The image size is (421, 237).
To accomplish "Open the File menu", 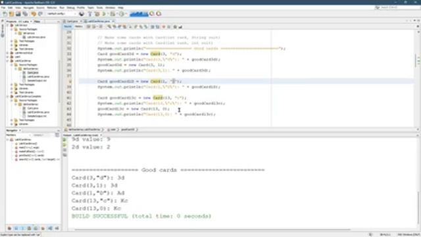I will point(3,8).
